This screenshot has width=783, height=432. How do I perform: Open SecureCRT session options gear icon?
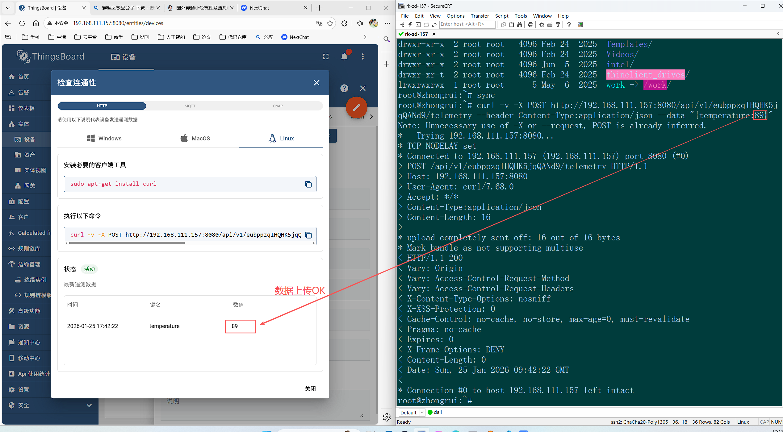(542, 25)
